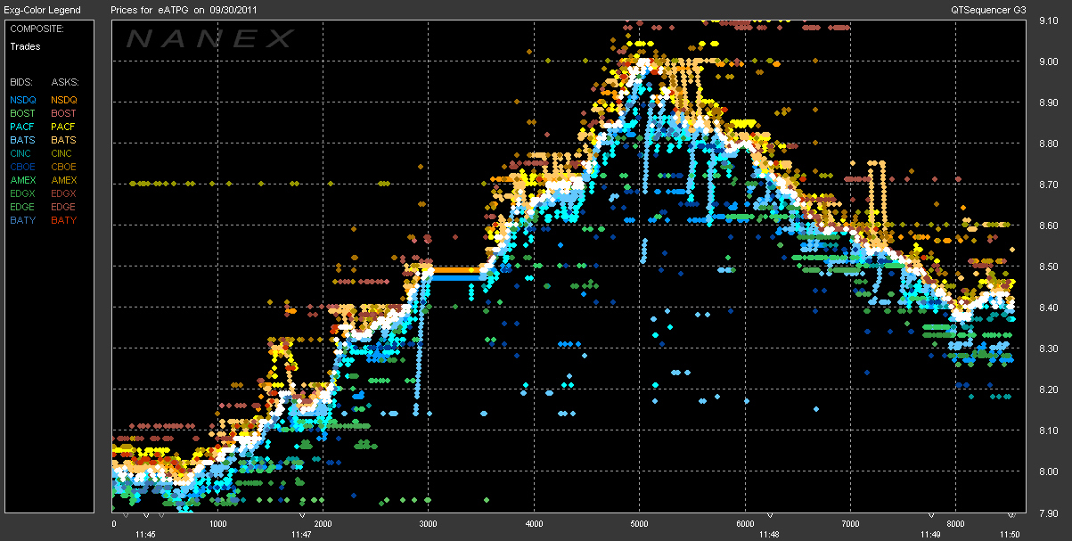Click the 3000 sequence axis label
This screenshot has width=1072, height=541.
pyautogui.click(x=428, y=524)
